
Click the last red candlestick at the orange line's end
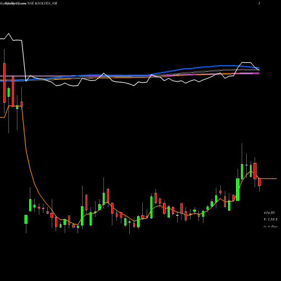259,182
